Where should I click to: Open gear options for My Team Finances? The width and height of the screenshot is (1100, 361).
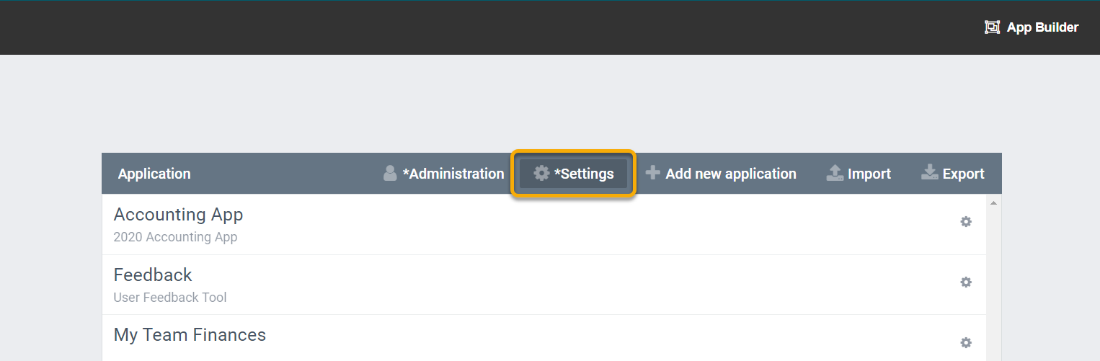tap(966, 343)
